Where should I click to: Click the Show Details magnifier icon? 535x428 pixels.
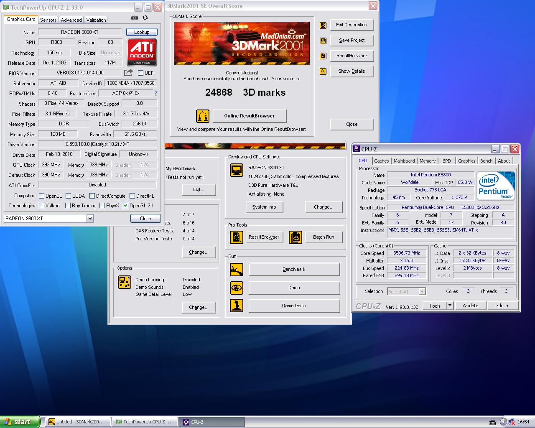(x=323, y=71)
